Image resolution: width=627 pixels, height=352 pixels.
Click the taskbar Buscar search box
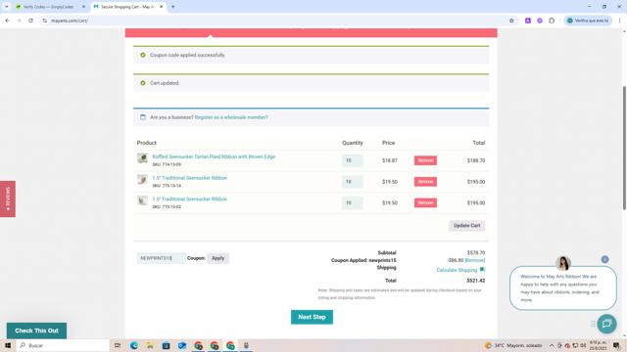[63, 345]
